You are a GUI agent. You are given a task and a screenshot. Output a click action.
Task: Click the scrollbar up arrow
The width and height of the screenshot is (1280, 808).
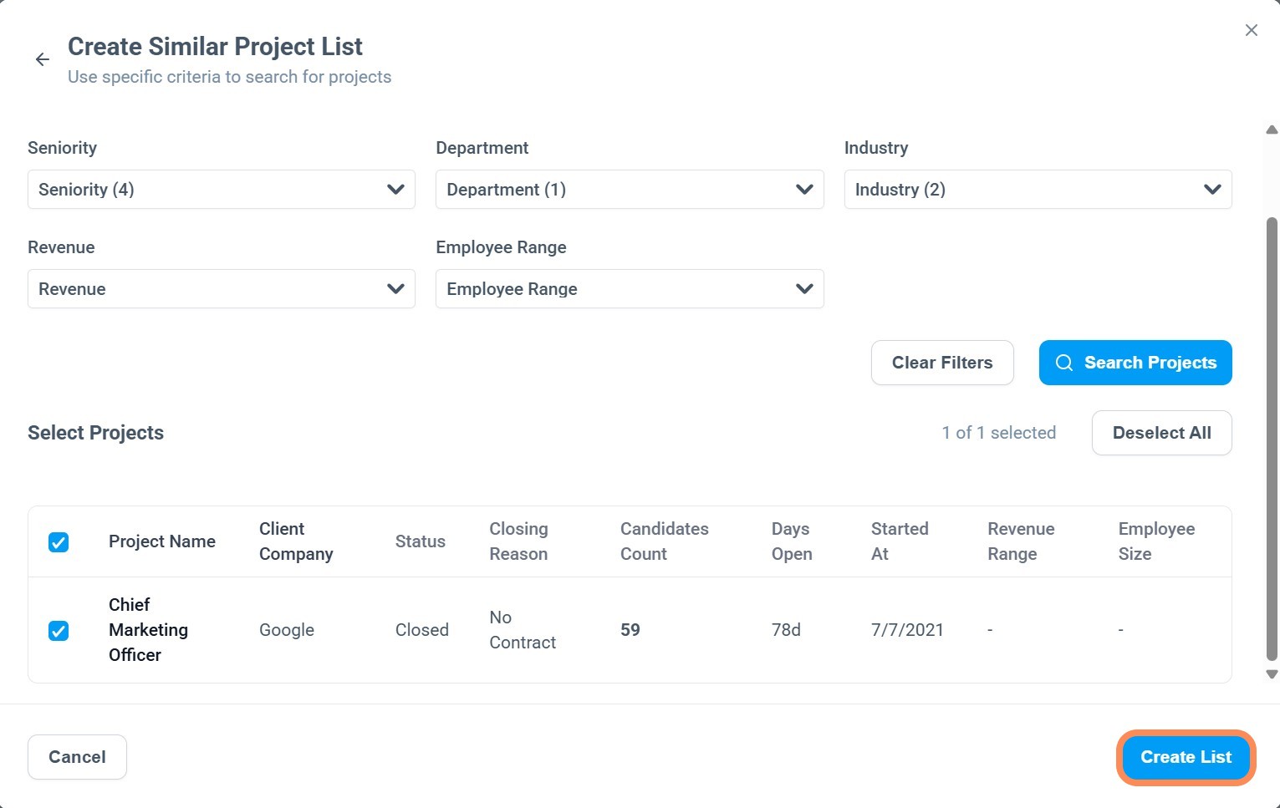pyautogui.click(x=1272, y=130)
